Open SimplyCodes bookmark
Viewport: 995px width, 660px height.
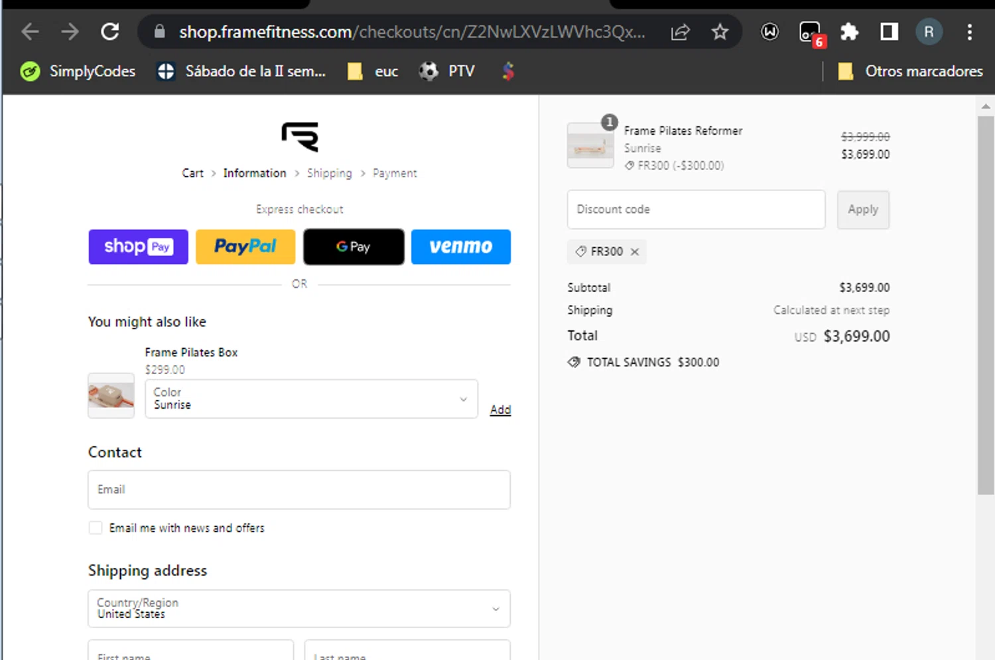[78, 71]
